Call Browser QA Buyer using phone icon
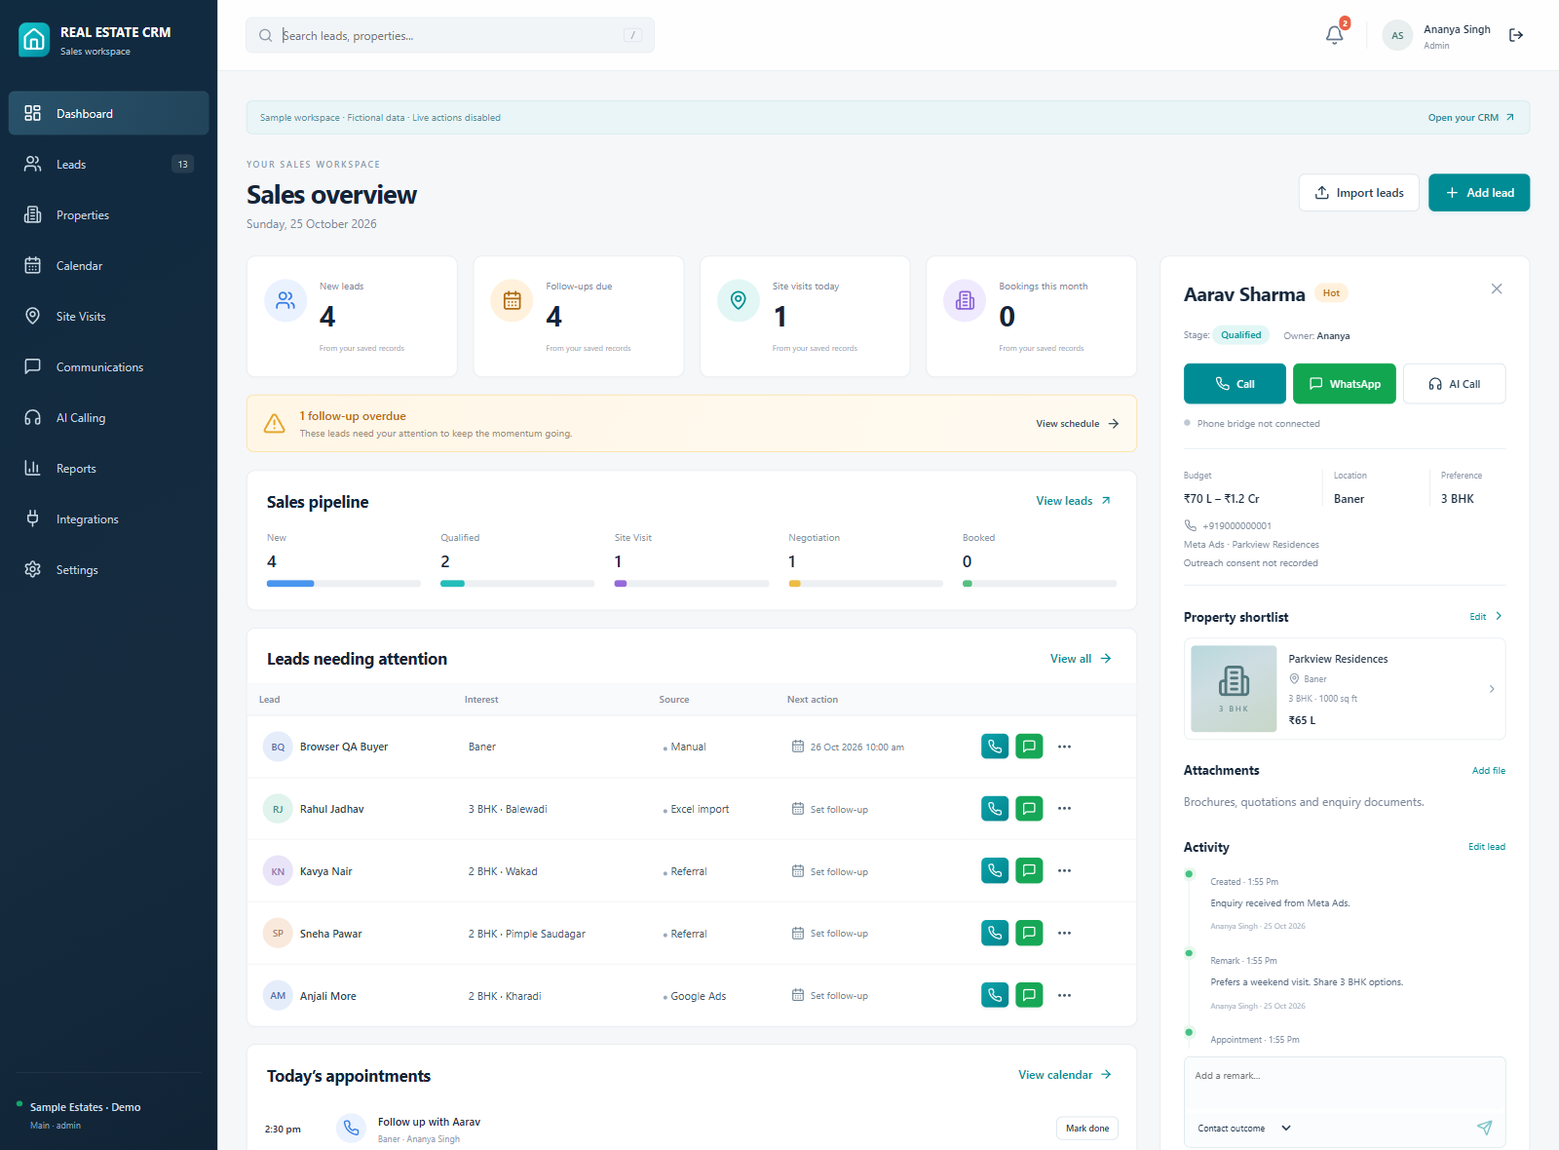Screen dimensions: 1559x1150 click(995, 747)
